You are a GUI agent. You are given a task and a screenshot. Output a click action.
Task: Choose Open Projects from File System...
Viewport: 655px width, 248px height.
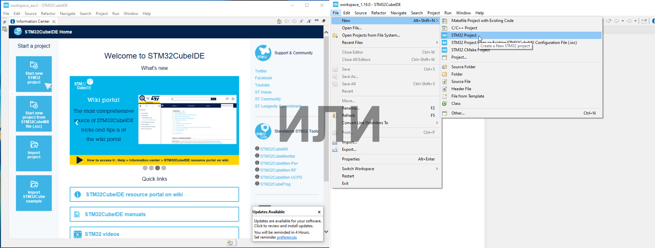(386, 35)
